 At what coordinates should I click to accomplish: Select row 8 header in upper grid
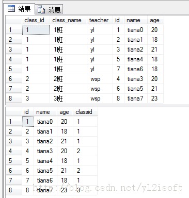pos(14,98)
